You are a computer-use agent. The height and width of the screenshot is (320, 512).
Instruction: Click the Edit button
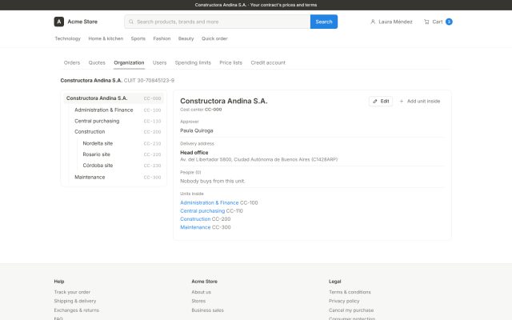pos(381,102)
